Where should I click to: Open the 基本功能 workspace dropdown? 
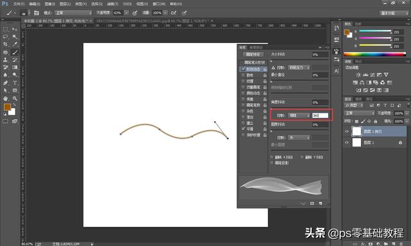(x=394, y=13)
